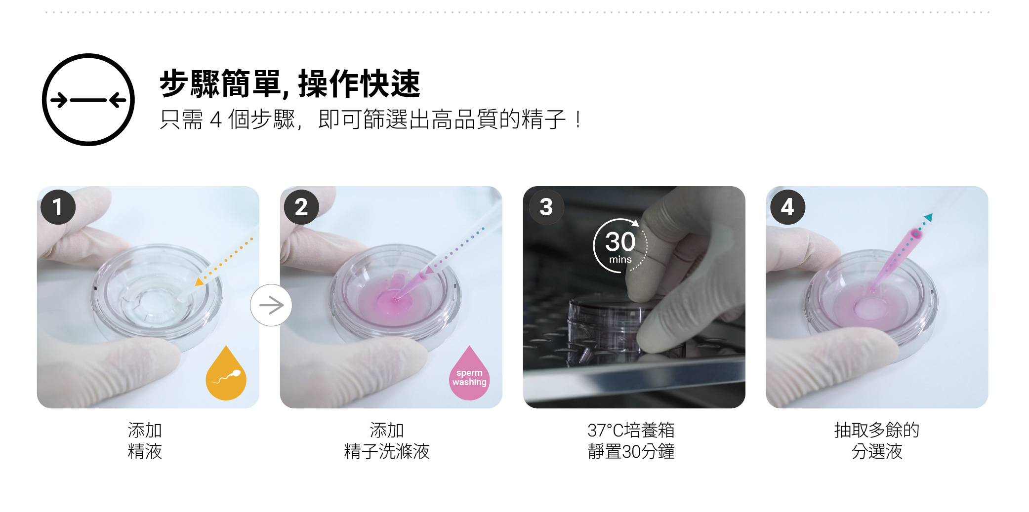
Task: Click the 30 mins timer icon
Action: [x=620, y=245]
